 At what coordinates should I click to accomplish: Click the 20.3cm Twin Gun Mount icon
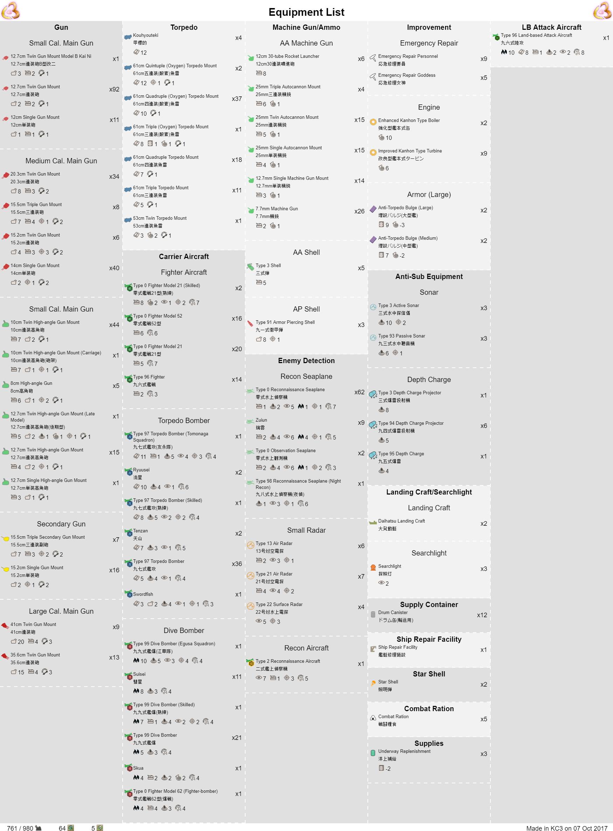6,175
